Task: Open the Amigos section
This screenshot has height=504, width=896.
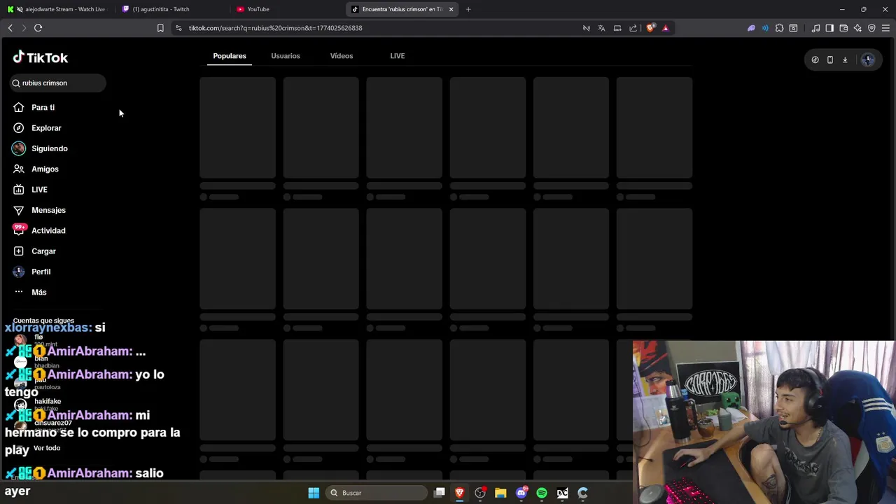Action: click(x=36, y=169)
